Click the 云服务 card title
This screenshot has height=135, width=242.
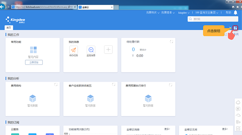coord(15,129)
